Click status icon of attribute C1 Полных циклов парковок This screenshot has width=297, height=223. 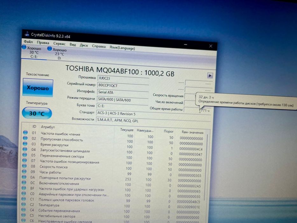[x=24, y=199]
